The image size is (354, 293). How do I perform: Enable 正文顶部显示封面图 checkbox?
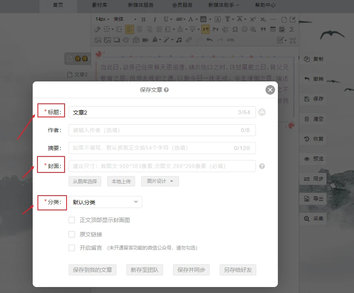72,220
